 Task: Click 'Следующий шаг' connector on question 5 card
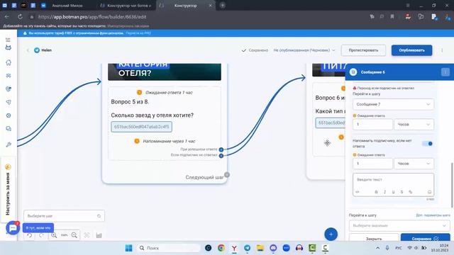pyautogui.click(x=227, y=175)
